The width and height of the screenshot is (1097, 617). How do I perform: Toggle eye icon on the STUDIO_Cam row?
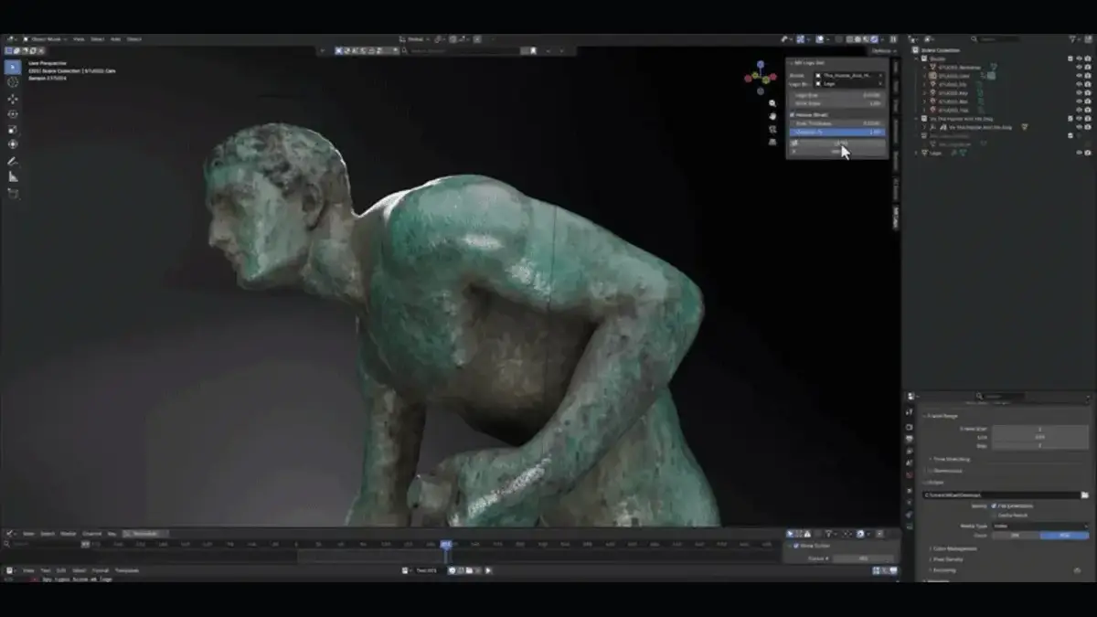1079,76
